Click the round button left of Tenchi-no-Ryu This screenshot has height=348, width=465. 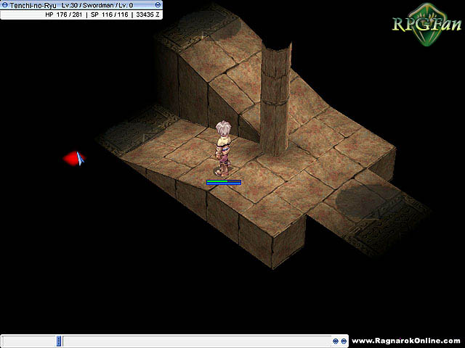(x=4, y=5)
